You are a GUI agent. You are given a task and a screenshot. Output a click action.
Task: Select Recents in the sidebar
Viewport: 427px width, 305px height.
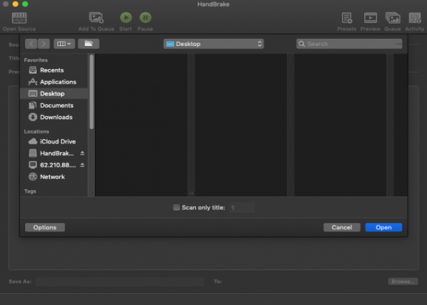[54, 70]
